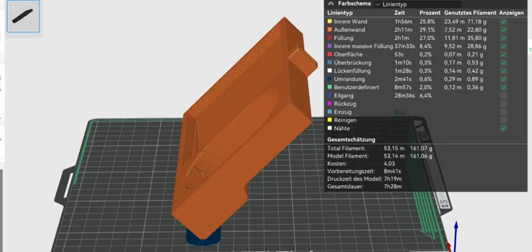The image size is (532, 252).
Task: Select the Umrandung row label
Action: tap(349, 79)
